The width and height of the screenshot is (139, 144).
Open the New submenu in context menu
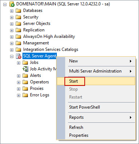[96, 61]
